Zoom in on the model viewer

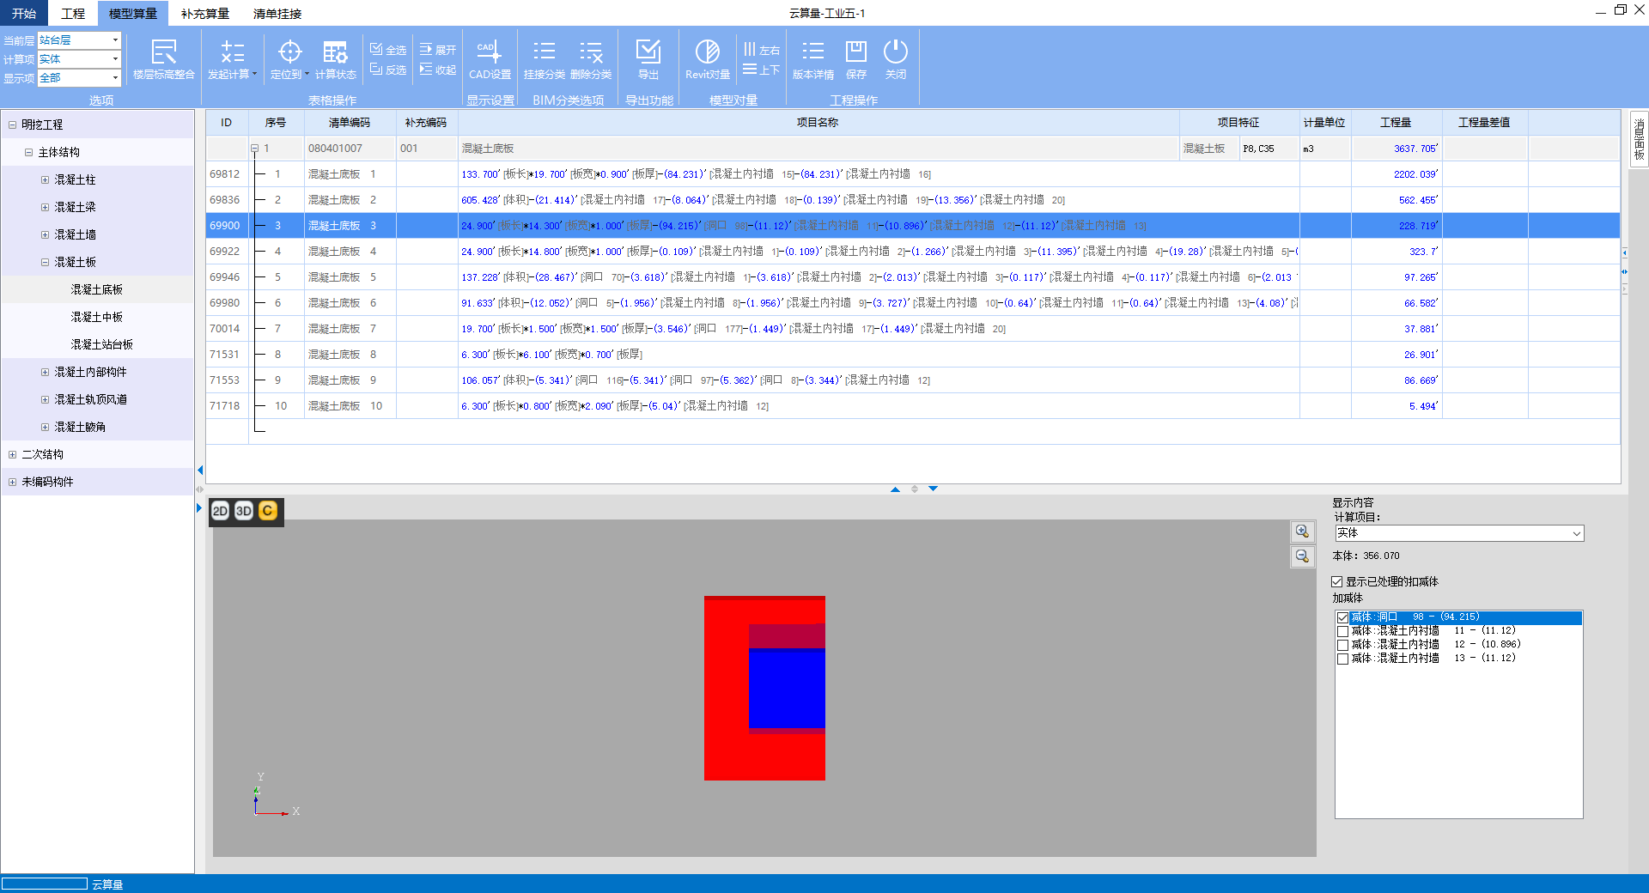tap(1302, 532)
